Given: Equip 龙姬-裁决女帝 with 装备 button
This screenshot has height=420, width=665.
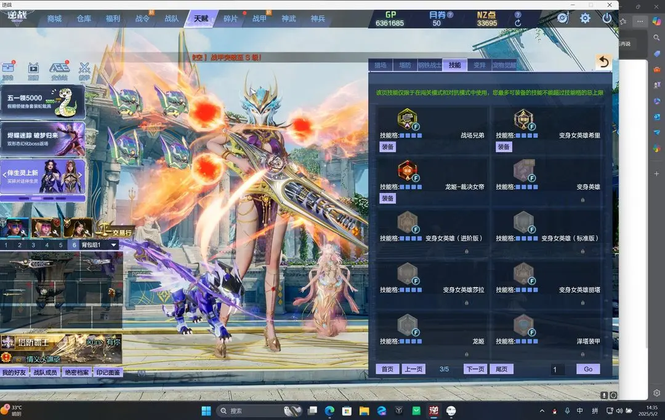Looking at the screenshot, I should tap(388, 198).
